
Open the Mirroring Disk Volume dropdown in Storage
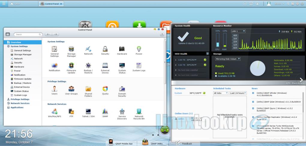[228, 59]
